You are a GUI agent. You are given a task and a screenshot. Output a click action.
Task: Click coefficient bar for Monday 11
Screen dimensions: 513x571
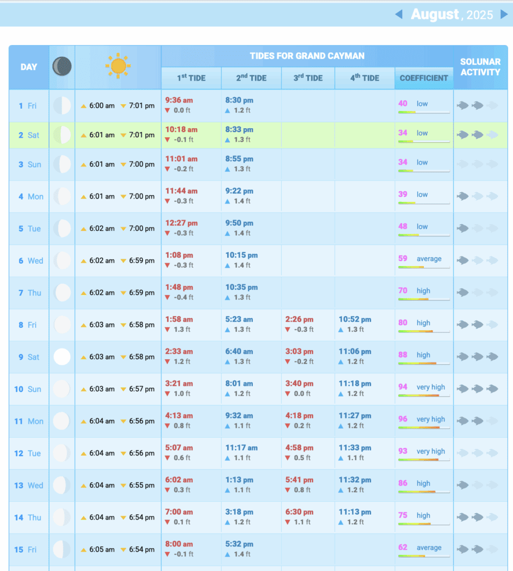424,428
